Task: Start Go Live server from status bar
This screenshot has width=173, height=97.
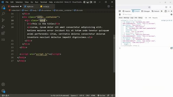Action: tap(101, 96)
